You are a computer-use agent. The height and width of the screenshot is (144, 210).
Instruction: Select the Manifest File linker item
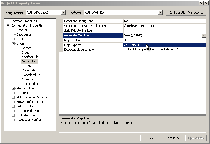coord(30,57)
